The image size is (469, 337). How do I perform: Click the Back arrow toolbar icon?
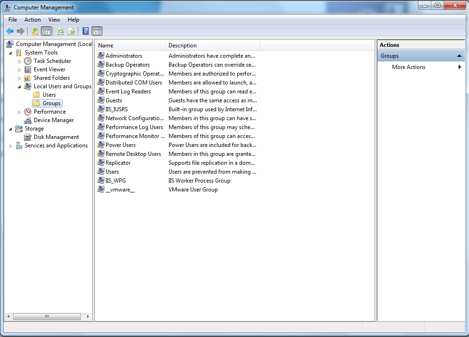coord(10,31)
